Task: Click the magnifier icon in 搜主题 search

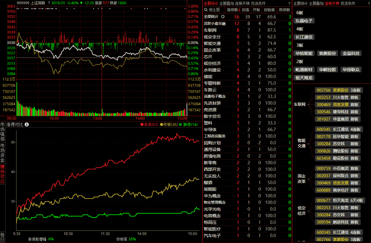Action: (x=206, y=10)
